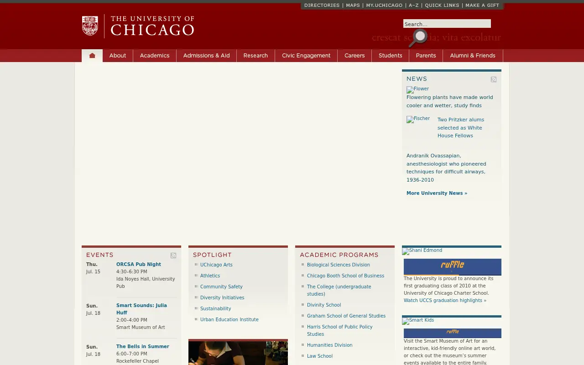This screenshot has height=365, width=584.
Task: Open Maps link in the top bar
Action: 353,5
